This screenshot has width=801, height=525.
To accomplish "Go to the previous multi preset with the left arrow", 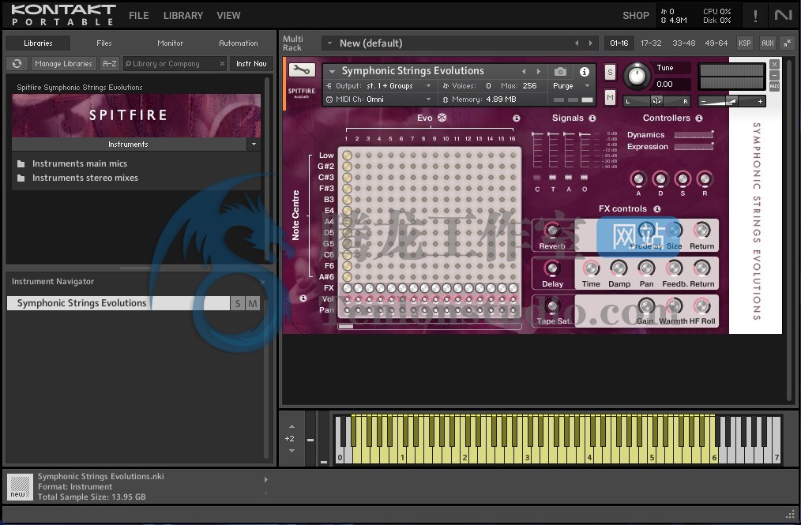I will tap(577, 43).
